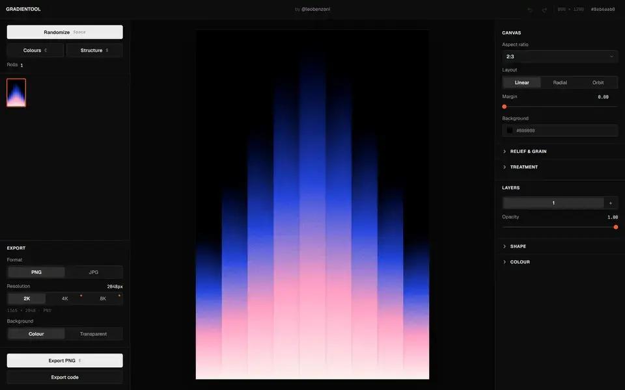Click the Randomize button

click(64, 32)
